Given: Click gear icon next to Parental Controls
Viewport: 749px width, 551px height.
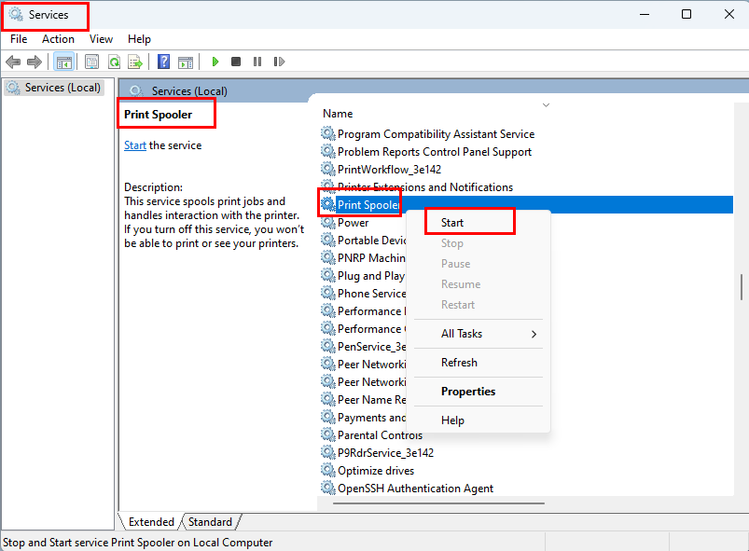Looking at the screenshot, I should (327, 435).
